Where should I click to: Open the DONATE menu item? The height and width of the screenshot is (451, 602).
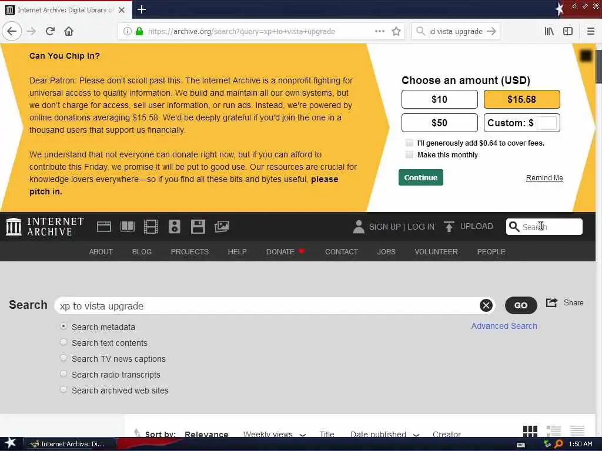click(x=285, y=251)
